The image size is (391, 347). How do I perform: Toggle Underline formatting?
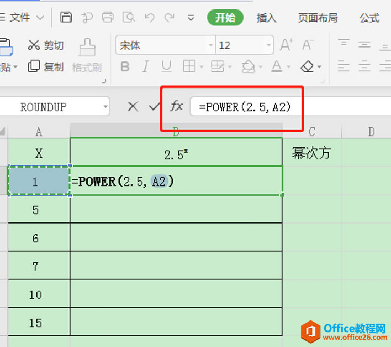pos(166,67)
